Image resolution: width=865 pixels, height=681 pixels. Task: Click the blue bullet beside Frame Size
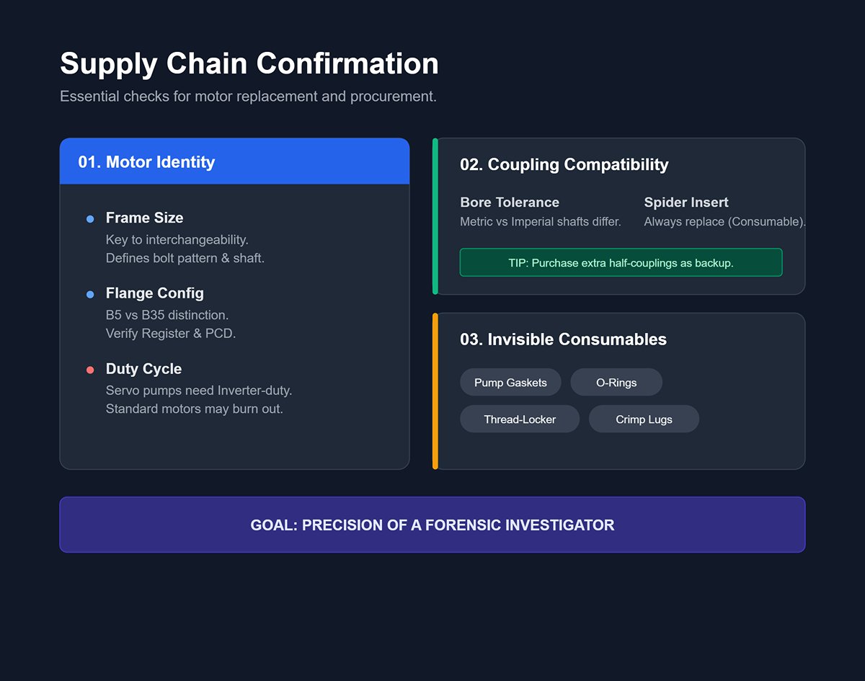[90, 218]
